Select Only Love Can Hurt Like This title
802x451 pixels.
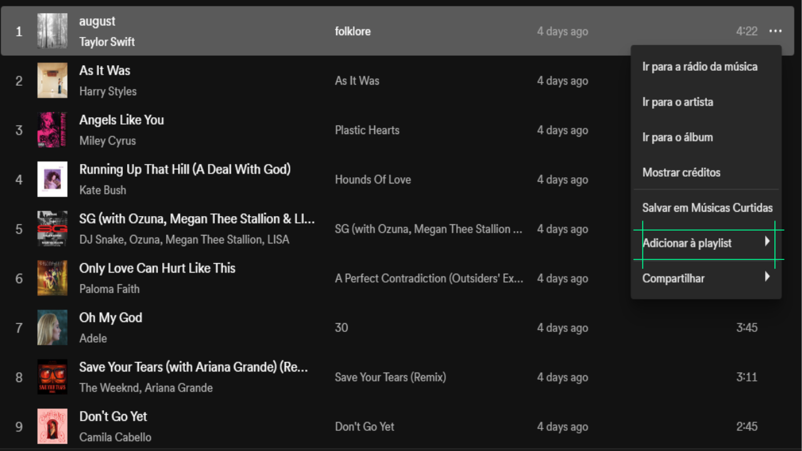[157, 268]
